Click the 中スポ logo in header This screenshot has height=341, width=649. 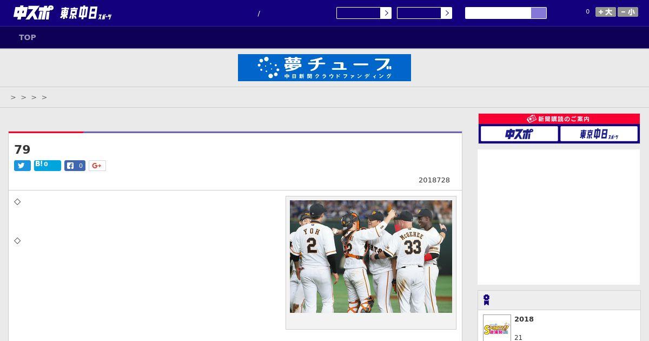[33, 12]
